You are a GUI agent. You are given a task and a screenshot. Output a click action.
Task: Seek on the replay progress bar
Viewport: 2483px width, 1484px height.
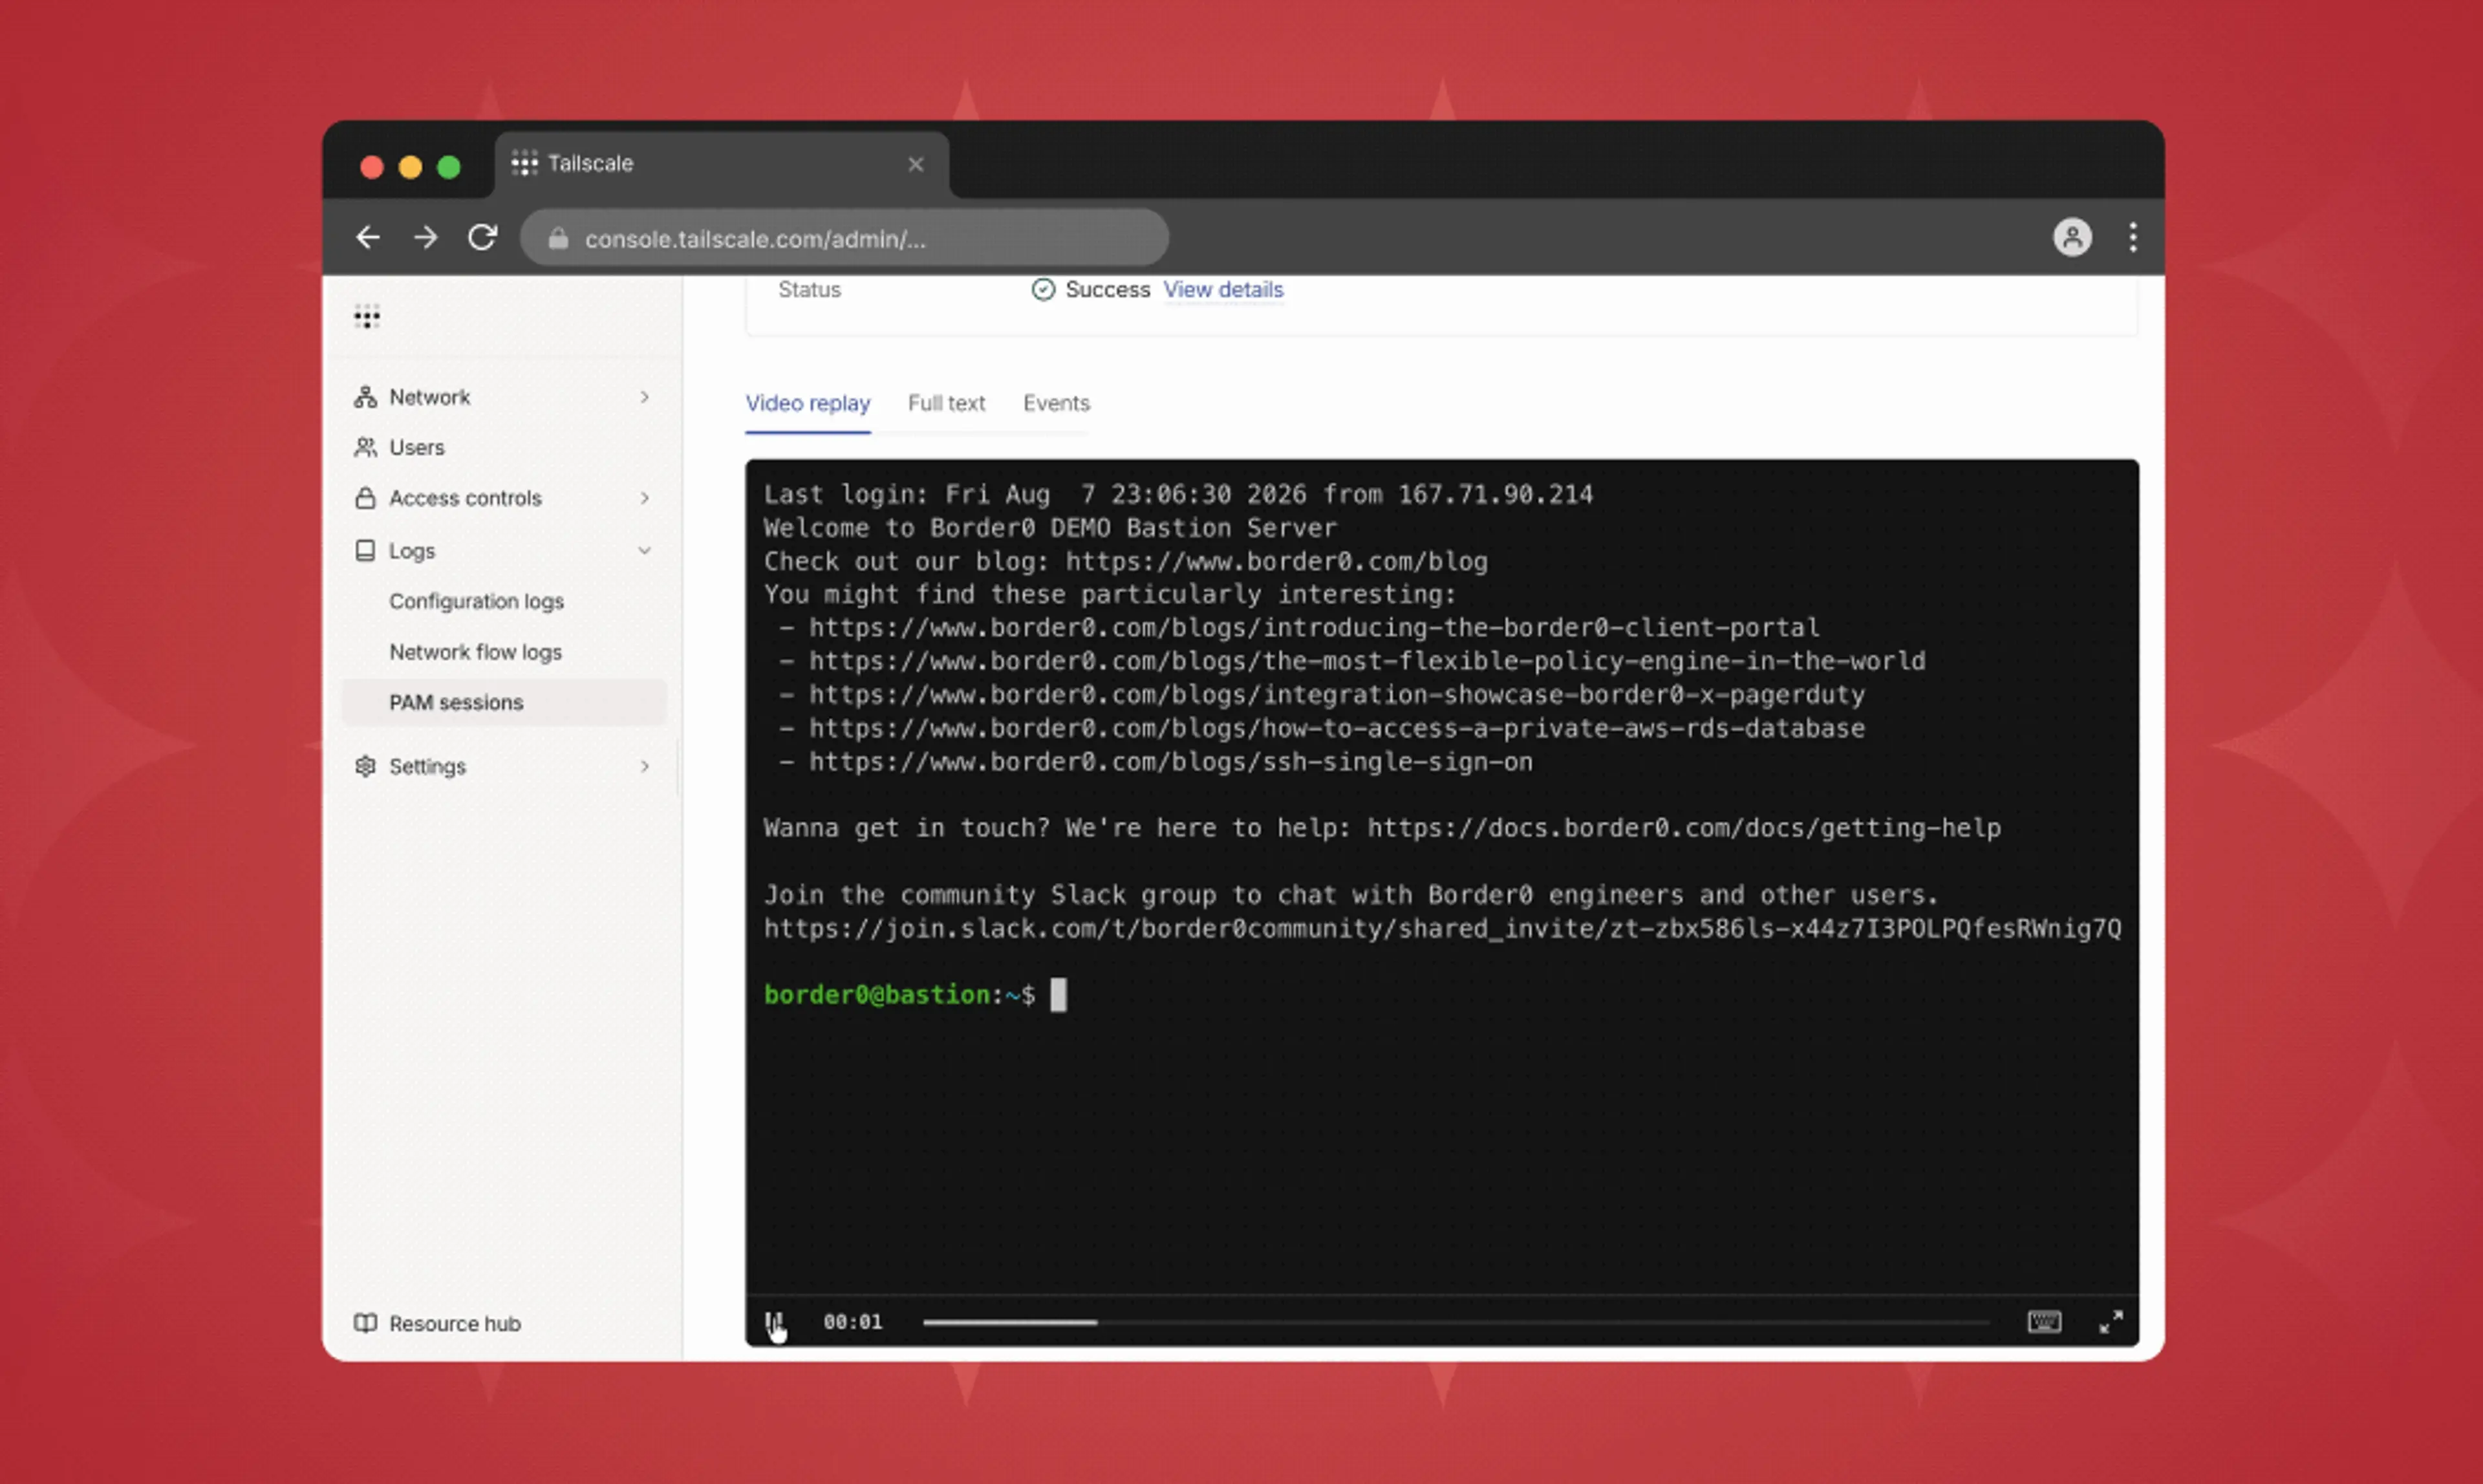click(1455, 1322)
